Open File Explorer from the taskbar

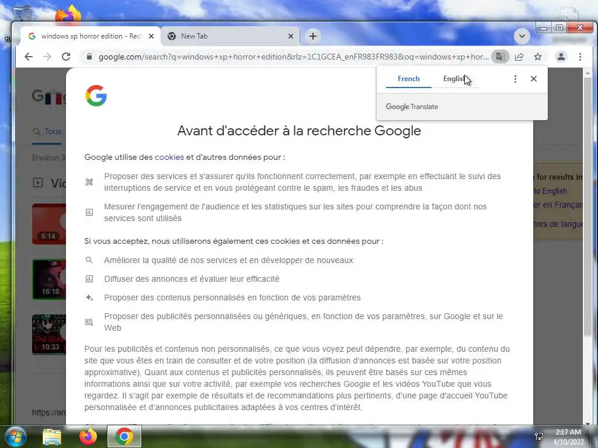pos(52,436)
